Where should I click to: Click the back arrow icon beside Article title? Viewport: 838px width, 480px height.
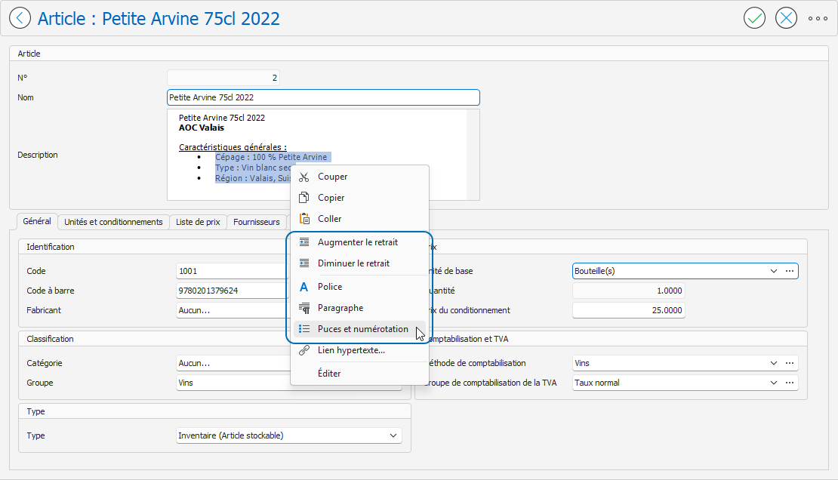20,18
